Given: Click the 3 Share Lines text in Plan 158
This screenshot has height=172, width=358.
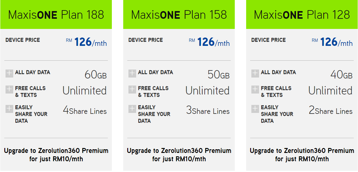Looking at the screenshot, I should 208,110.
